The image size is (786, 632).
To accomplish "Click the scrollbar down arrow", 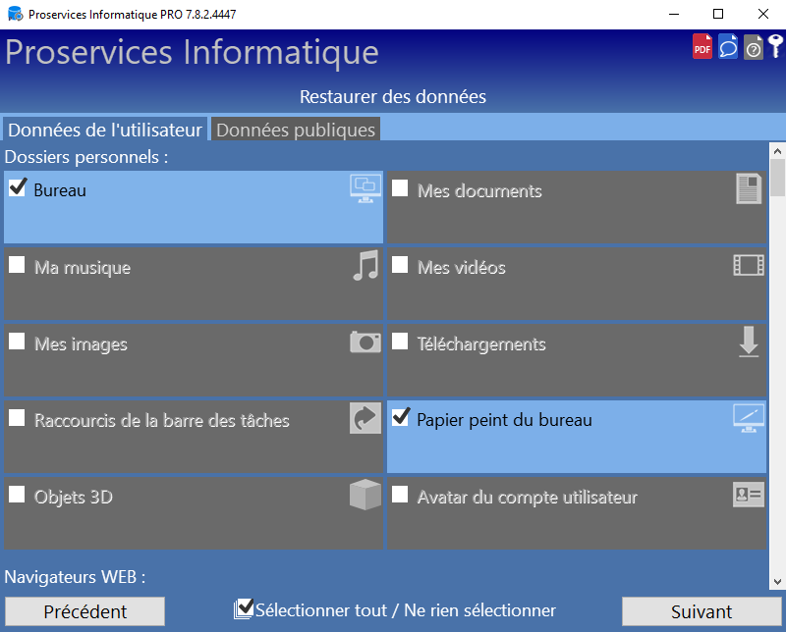I will click(x=777, y=581).
